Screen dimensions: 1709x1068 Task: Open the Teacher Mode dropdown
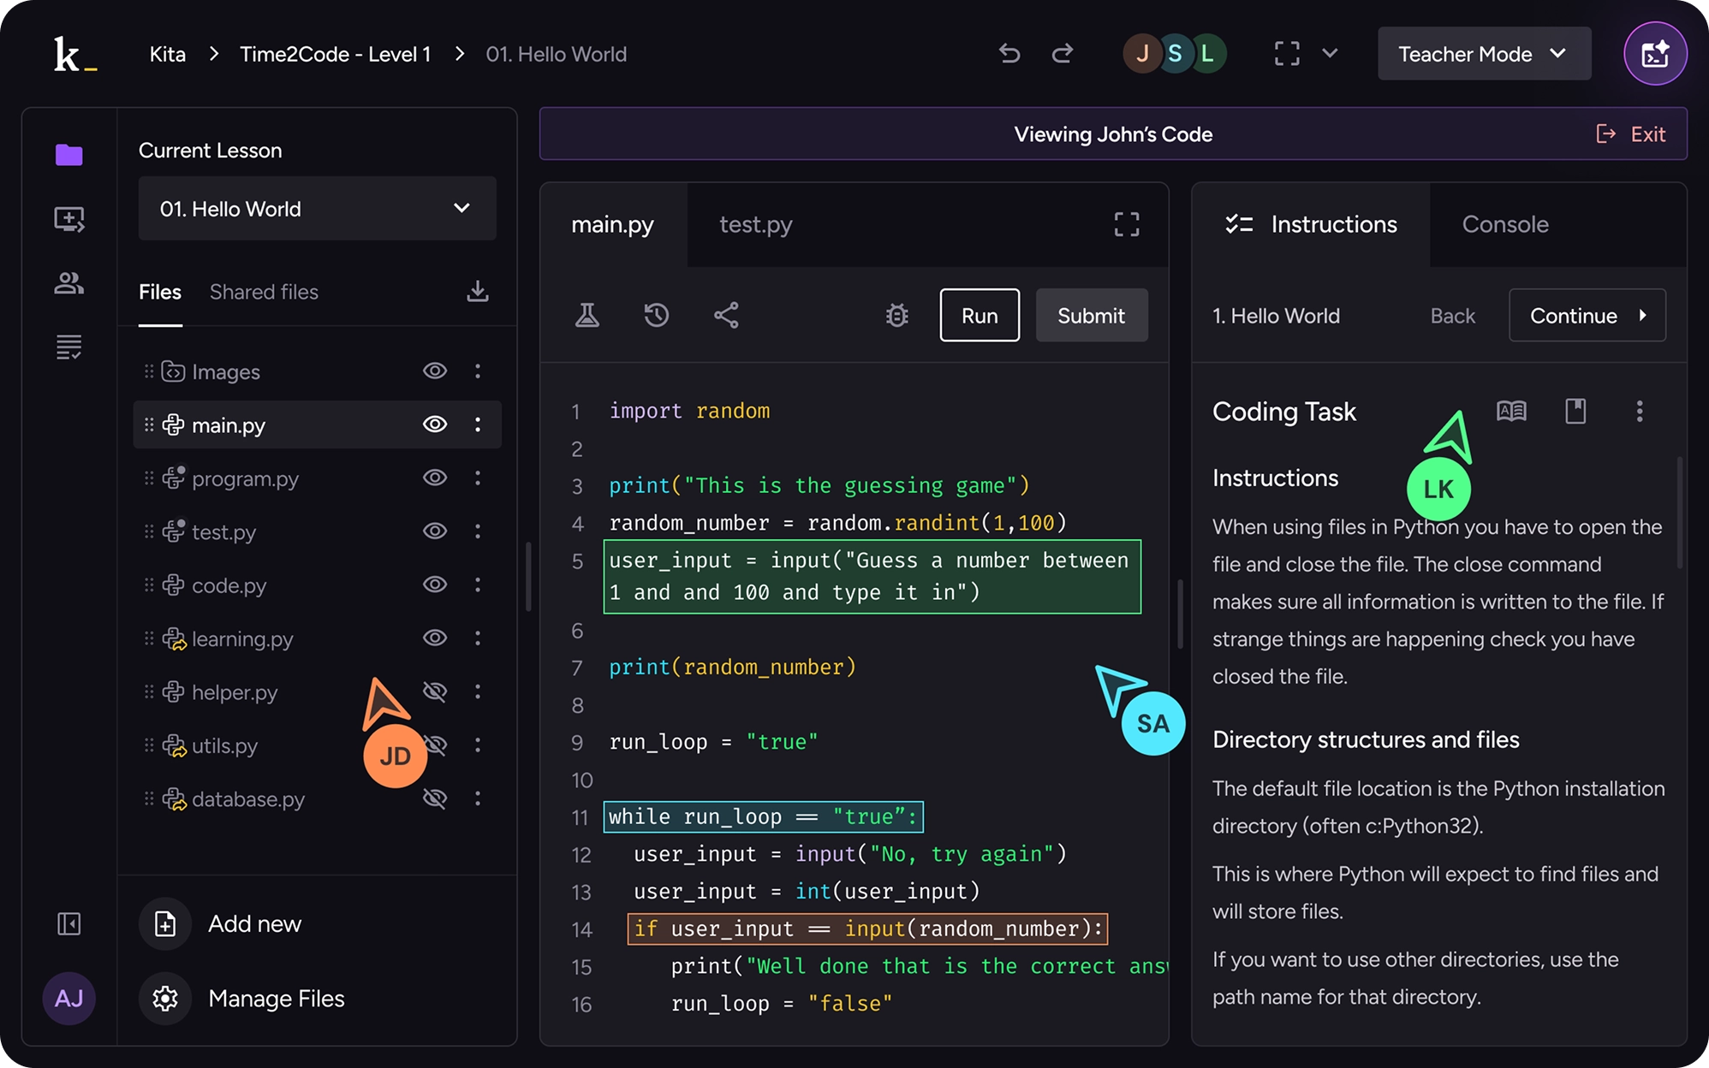[1484, 54]
